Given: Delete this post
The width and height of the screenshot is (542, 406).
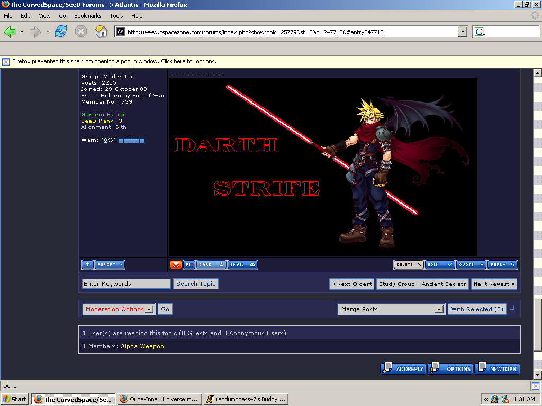Looking at the screenshot, I should [x=409, y=264].
